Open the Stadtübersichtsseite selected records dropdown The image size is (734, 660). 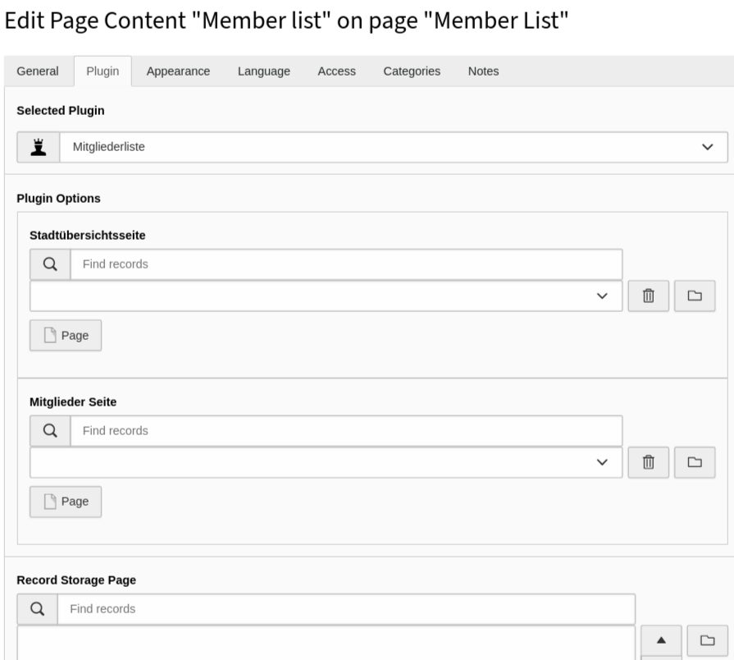(326, 296)
